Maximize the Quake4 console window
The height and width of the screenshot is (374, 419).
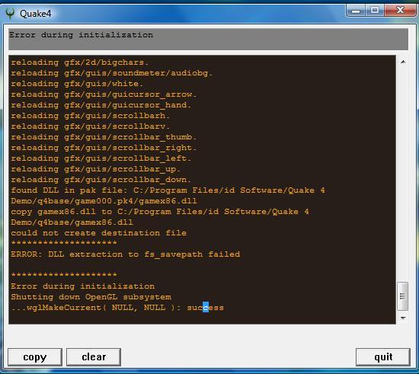(x=375, y=11)
